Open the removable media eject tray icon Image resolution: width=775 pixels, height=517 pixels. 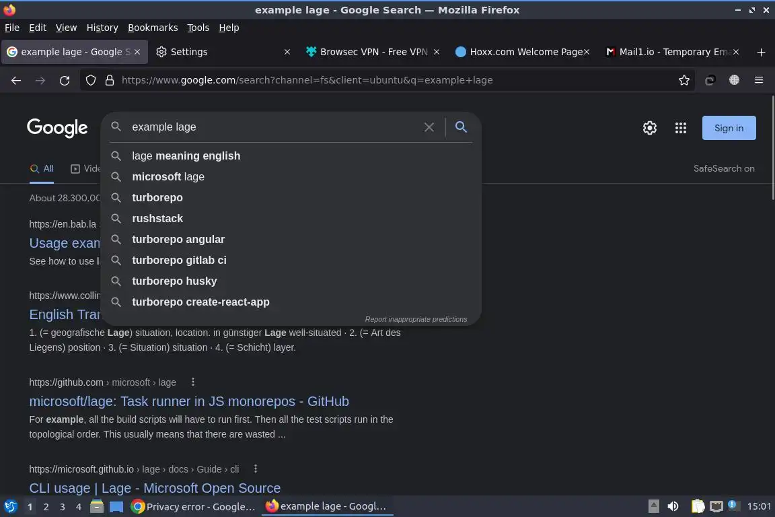coord(653,506)
